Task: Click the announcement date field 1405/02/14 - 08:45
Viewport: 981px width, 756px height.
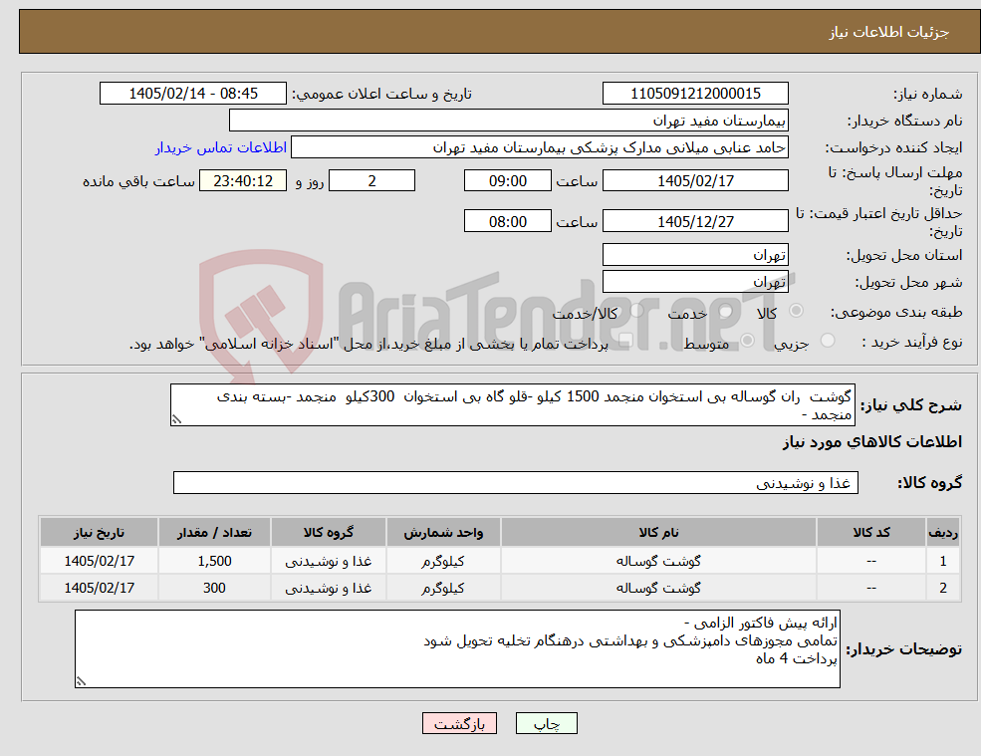Action: (192, 94)
